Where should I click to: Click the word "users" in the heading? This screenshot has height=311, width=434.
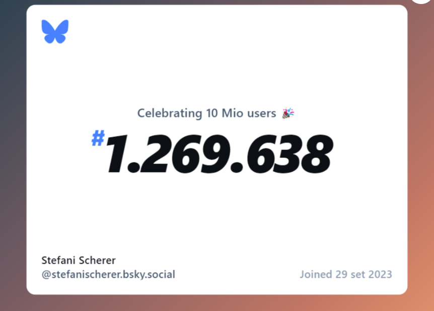pyautogui.click(x=261, y=114)
